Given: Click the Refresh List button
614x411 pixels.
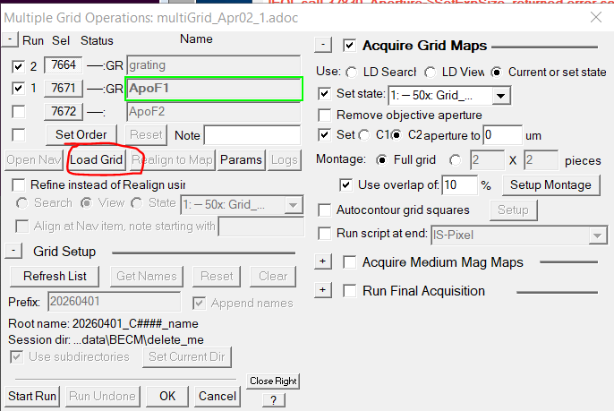Looking at the screenshot, I should [55, 276].
